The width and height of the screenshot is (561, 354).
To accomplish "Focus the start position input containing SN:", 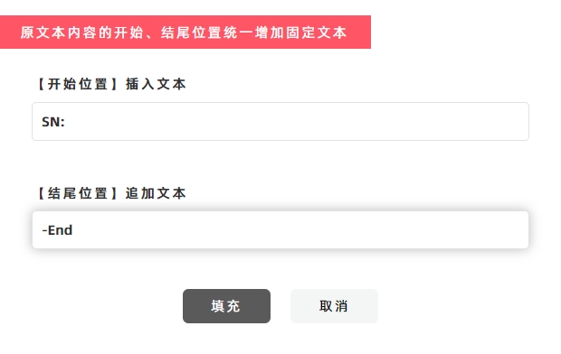I will point(280,121).
